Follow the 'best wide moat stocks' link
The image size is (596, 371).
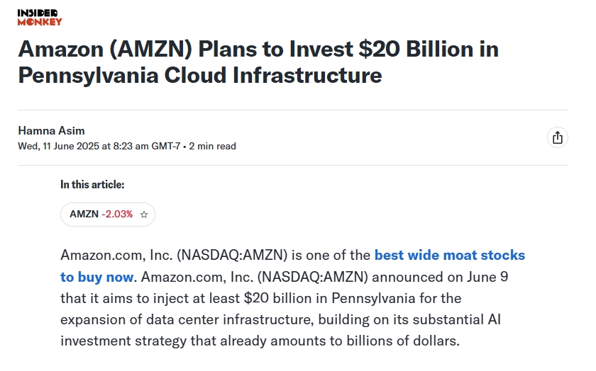(450, 255)
